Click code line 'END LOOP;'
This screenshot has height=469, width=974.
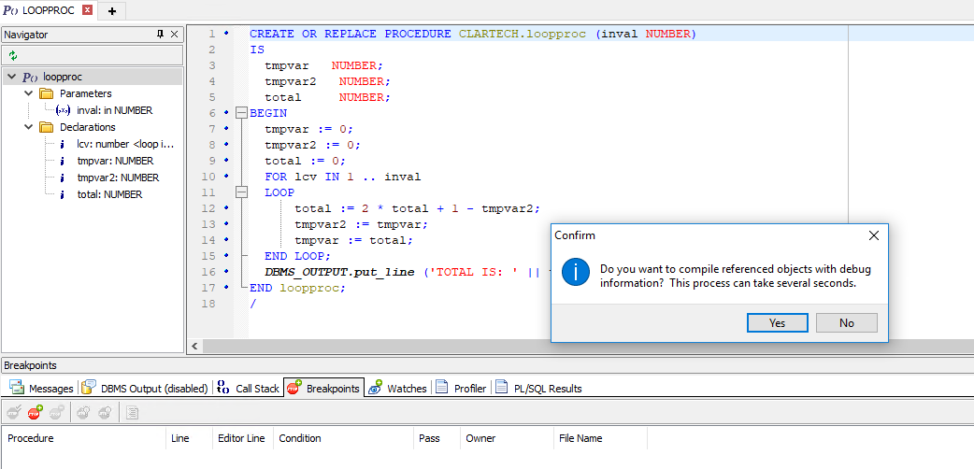click(x=297, y=256)
